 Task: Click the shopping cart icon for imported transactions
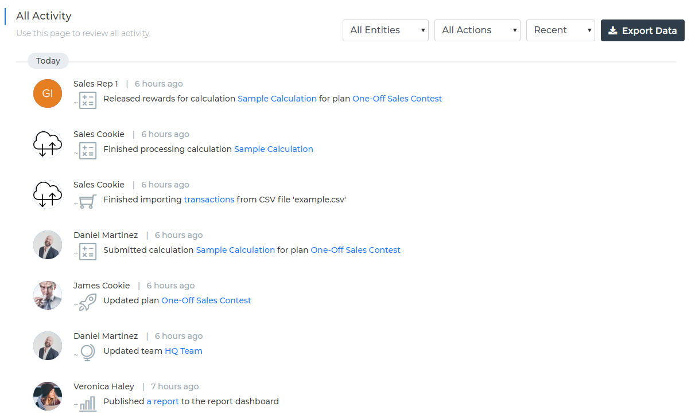(87, 201)
